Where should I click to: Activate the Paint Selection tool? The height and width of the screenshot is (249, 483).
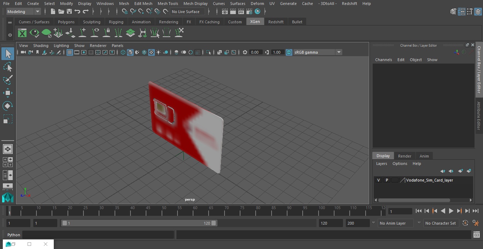point(8,80)
